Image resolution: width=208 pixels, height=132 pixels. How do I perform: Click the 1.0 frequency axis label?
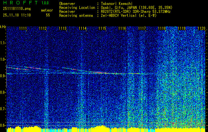tap(3, 59)
